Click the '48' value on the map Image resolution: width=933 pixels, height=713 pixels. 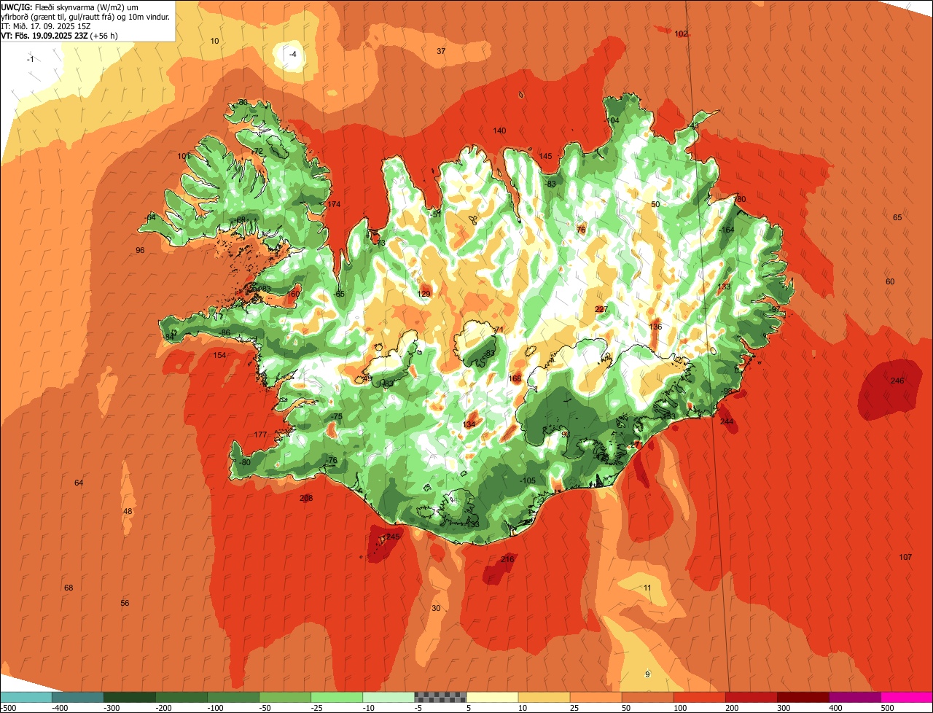pyautogui.click(x=128, y=511)
